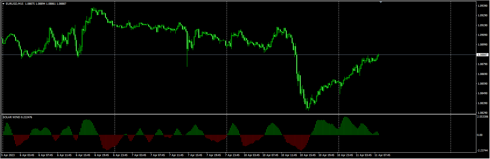Click the 1.08290 price scale label
This screenshot has width=490, height=159.
(x=483, y=113)
